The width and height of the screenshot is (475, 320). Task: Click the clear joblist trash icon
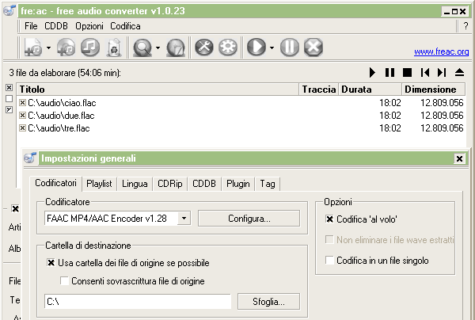113,48
